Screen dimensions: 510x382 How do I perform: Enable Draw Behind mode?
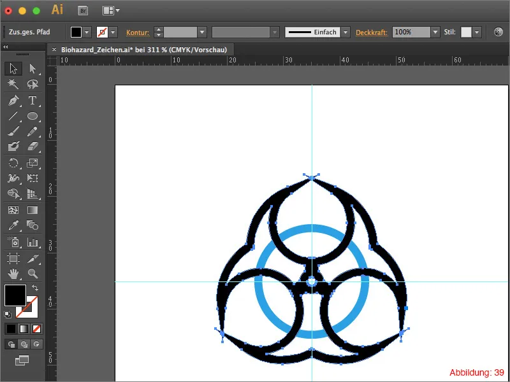click(24, 344)
